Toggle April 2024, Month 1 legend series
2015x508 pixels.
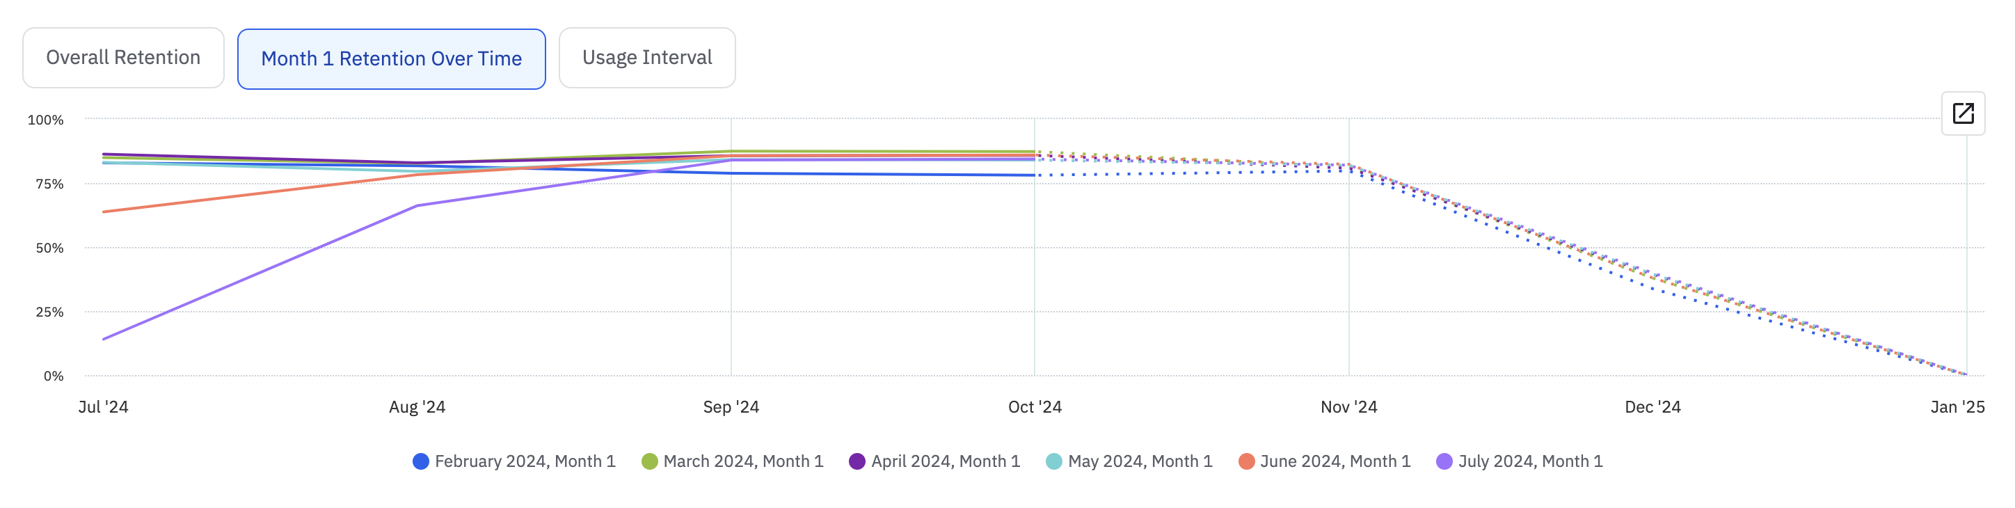(x=934, y=461)
